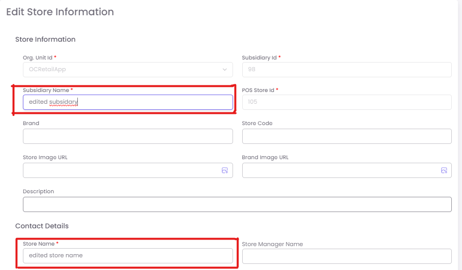Focus the Description text field

[x=237, y=204]
